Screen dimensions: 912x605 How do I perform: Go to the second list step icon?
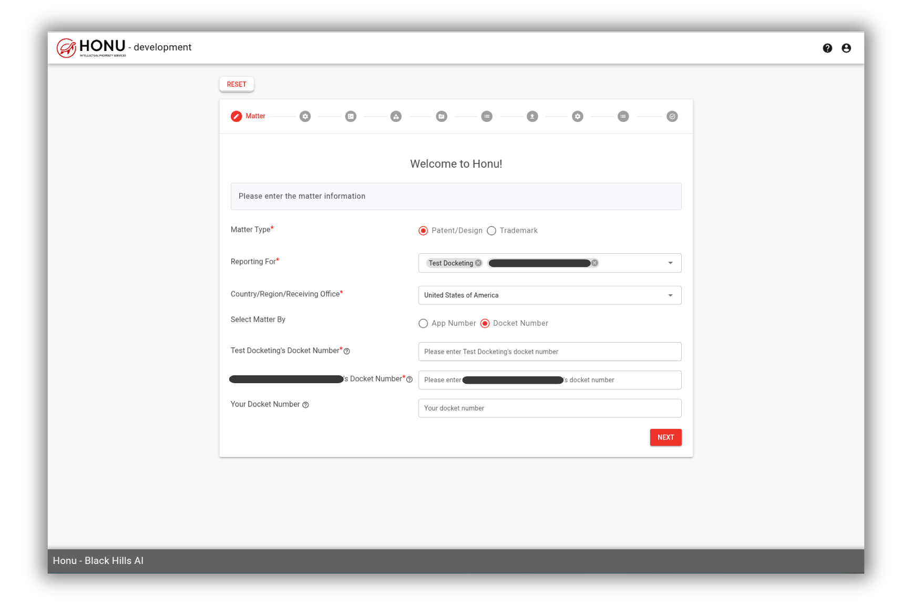pyautogui.click(x=623, y=116)
